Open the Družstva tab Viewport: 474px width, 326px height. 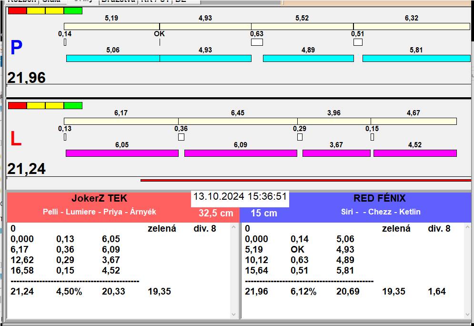pyautogui.click(x=118, y=1)
